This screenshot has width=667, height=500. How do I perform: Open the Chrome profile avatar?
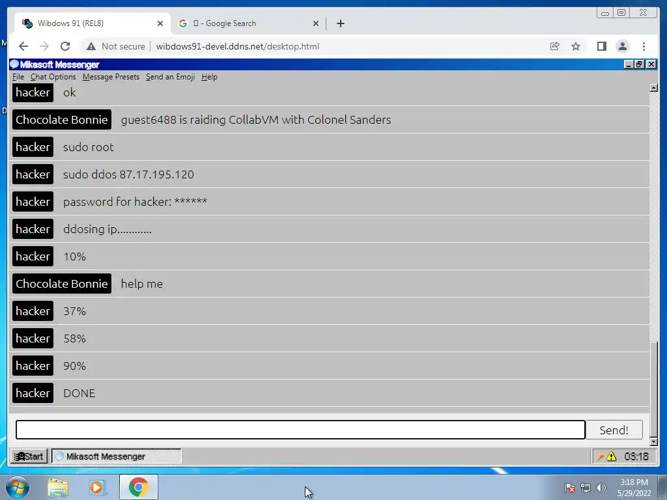[622, 46]
